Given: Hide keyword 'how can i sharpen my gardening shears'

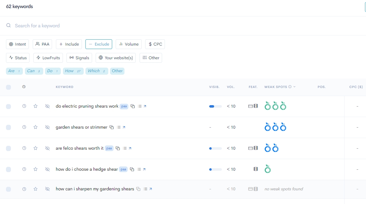Looking at the screenshot, I should coord(47,189).
